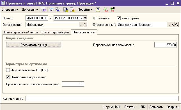The image size is (181, 110).
Task: Switch to the Нематериальный актив tab
Action: 21,32
